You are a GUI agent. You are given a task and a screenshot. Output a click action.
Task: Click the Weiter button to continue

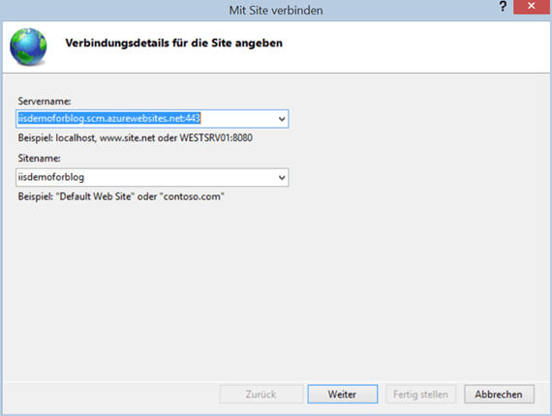coord(343,394)
